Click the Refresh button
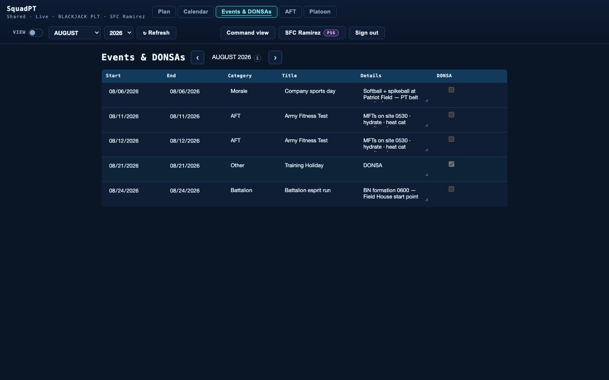Screen dimensions: 609x380 tap(156, 33)
